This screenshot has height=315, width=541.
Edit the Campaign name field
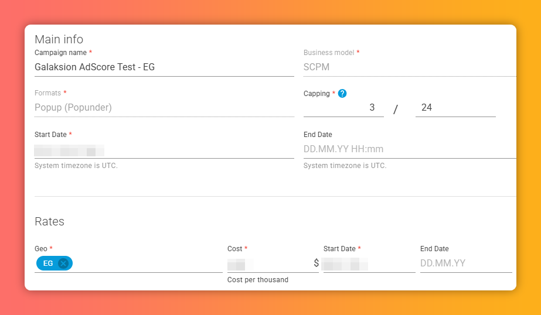(164, 67)
